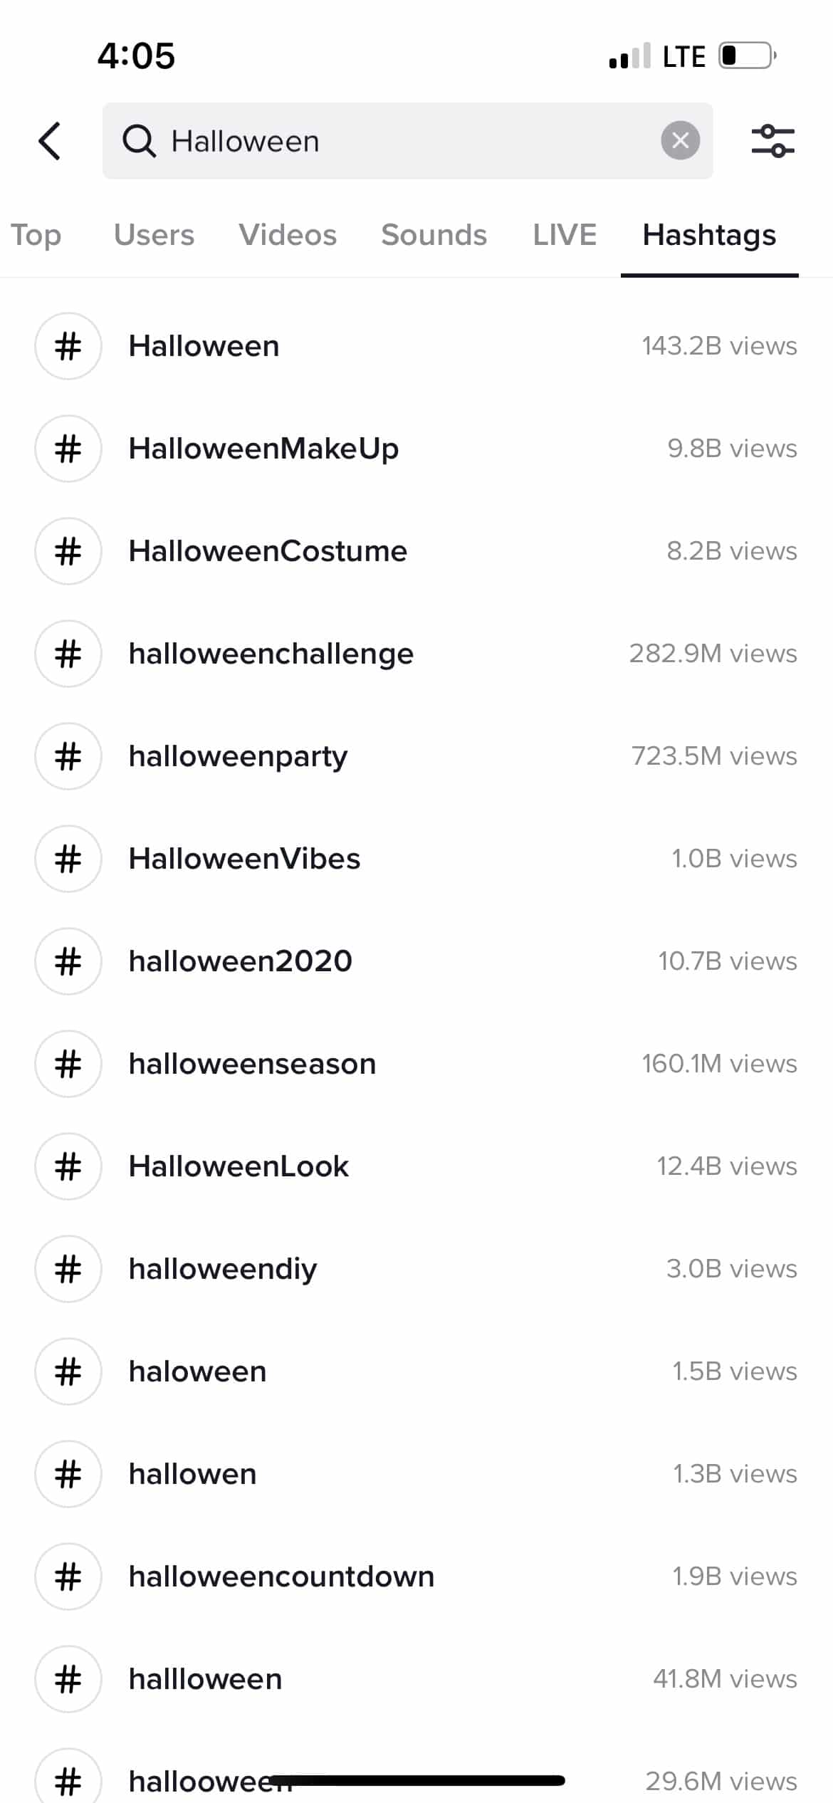The height and width of the screenshot is (1803, 833).
Task: Open the halloweencountdown hashtag
Action: tap(281, 1577)
